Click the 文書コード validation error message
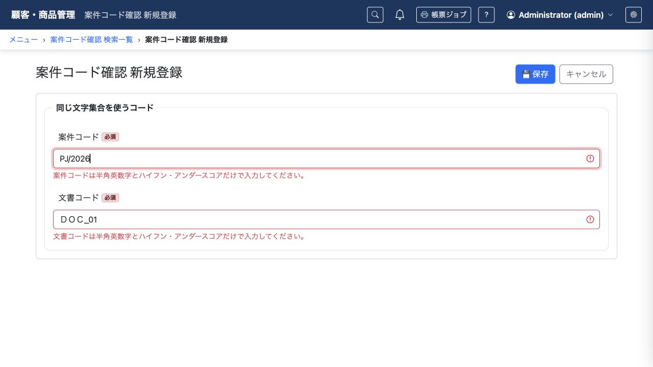Image resolution: width=653 pixels, height=367 pixels. (x=179, y=237)
